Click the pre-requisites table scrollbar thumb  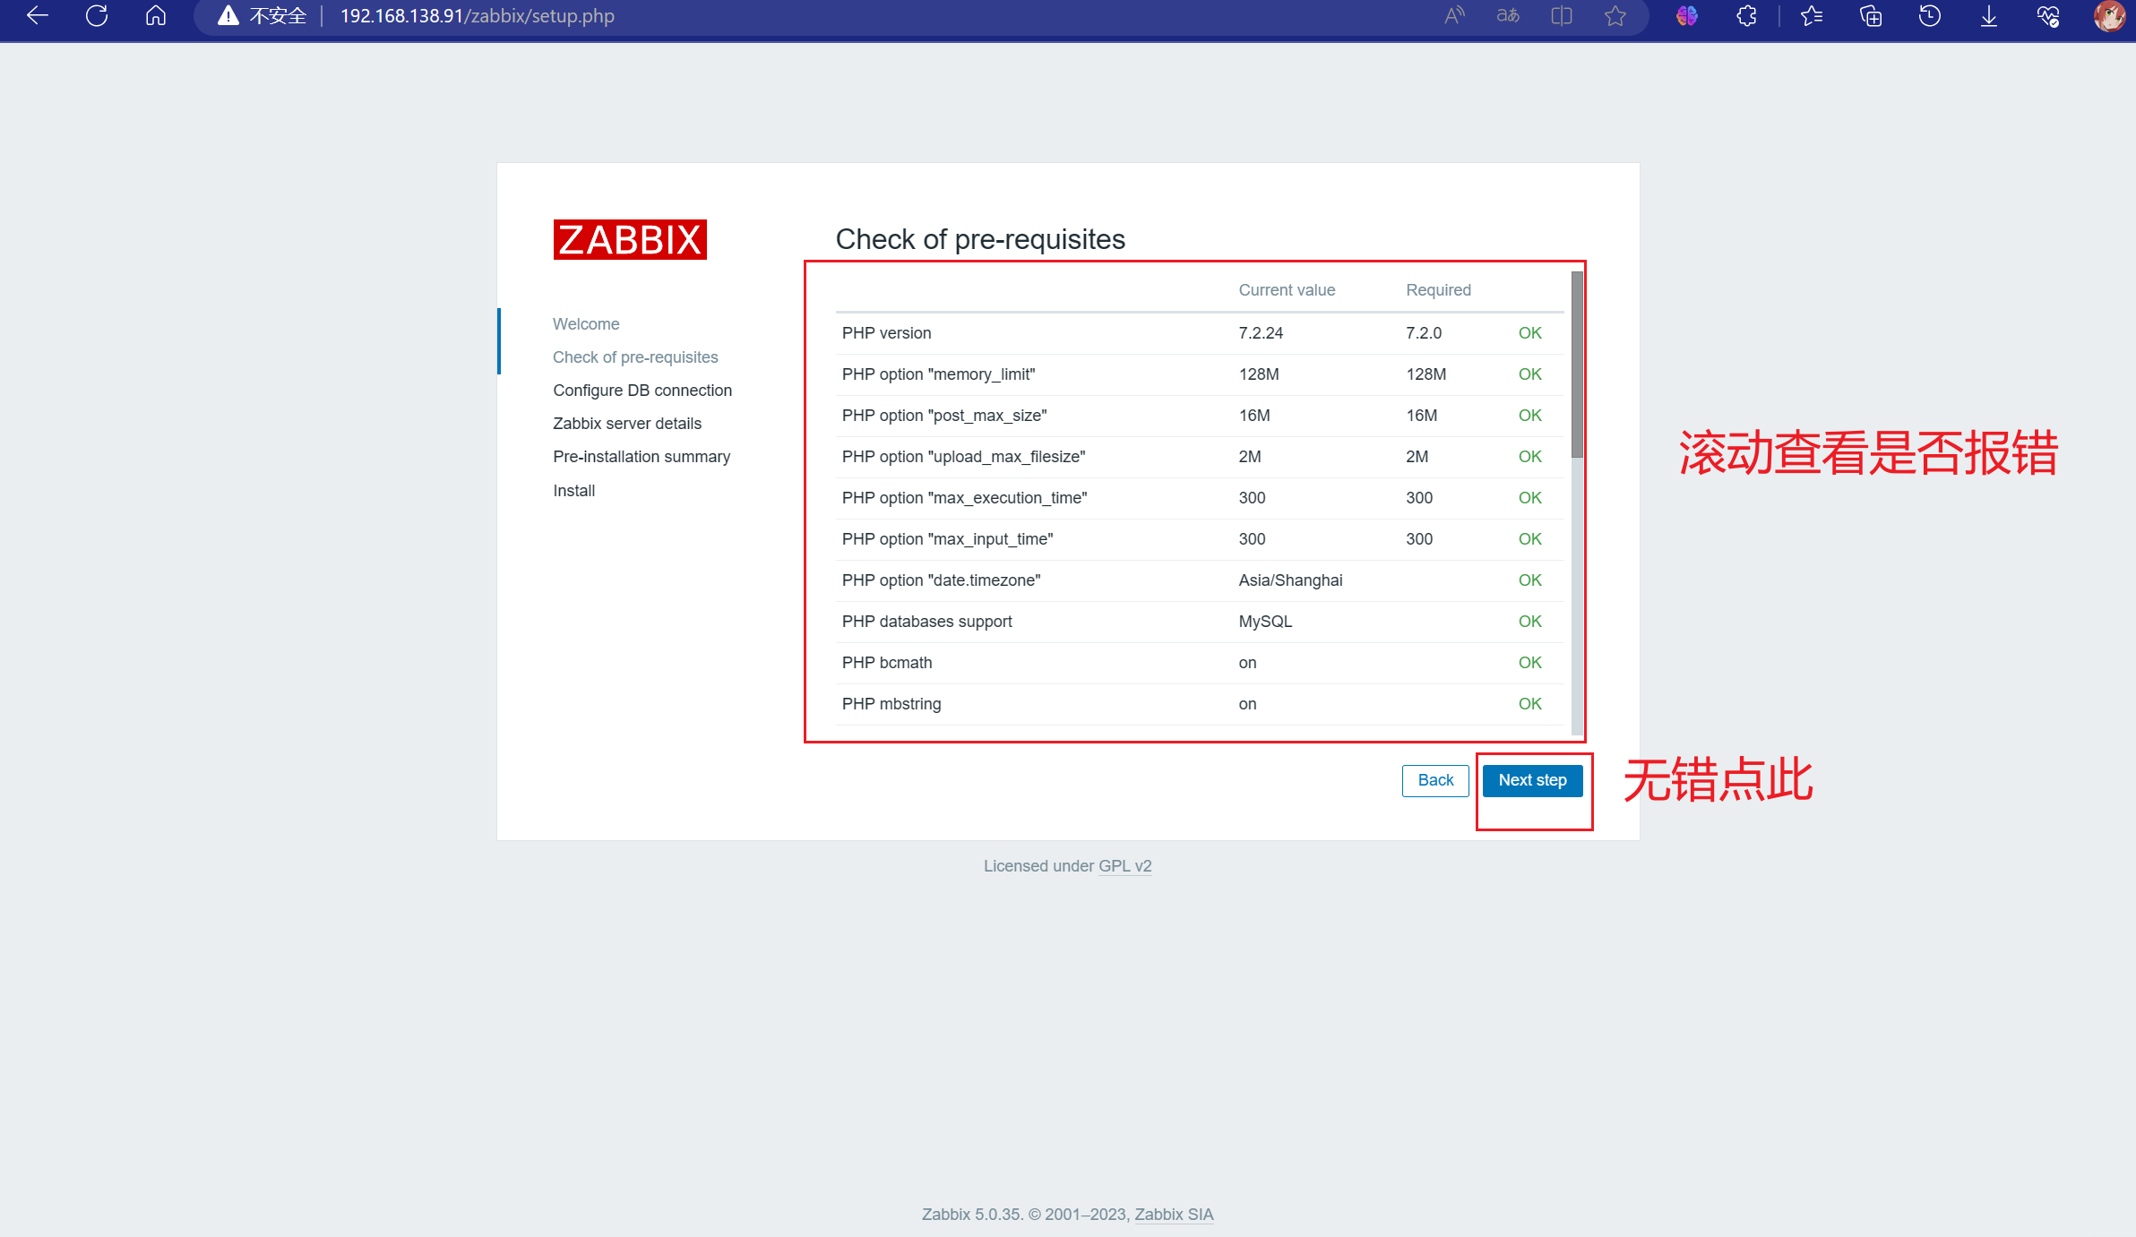coord(1577,365)
